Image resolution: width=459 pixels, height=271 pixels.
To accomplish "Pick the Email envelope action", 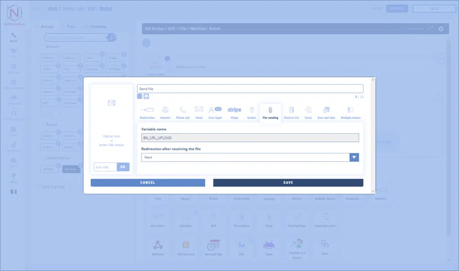I will 199,110.
